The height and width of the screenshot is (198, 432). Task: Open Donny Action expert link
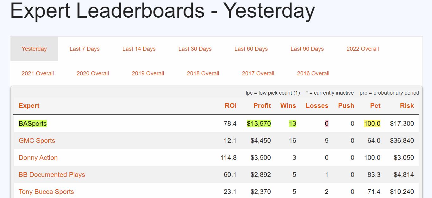point(38,158)
